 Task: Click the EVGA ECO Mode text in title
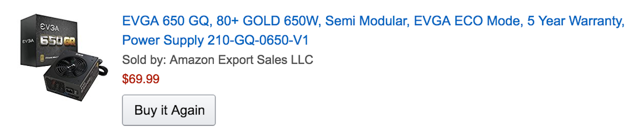click(x=468, y=21)
